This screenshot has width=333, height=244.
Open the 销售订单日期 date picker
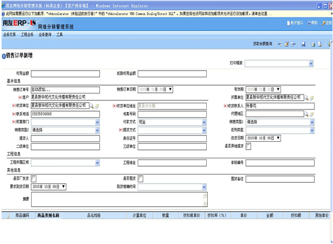pos(170,89)
